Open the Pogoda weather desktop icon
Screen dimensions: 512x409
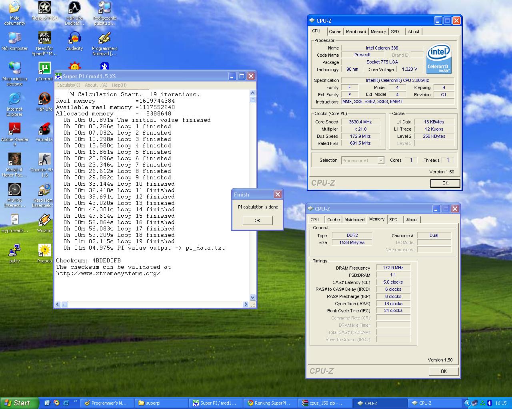click(x=44, y=251)
